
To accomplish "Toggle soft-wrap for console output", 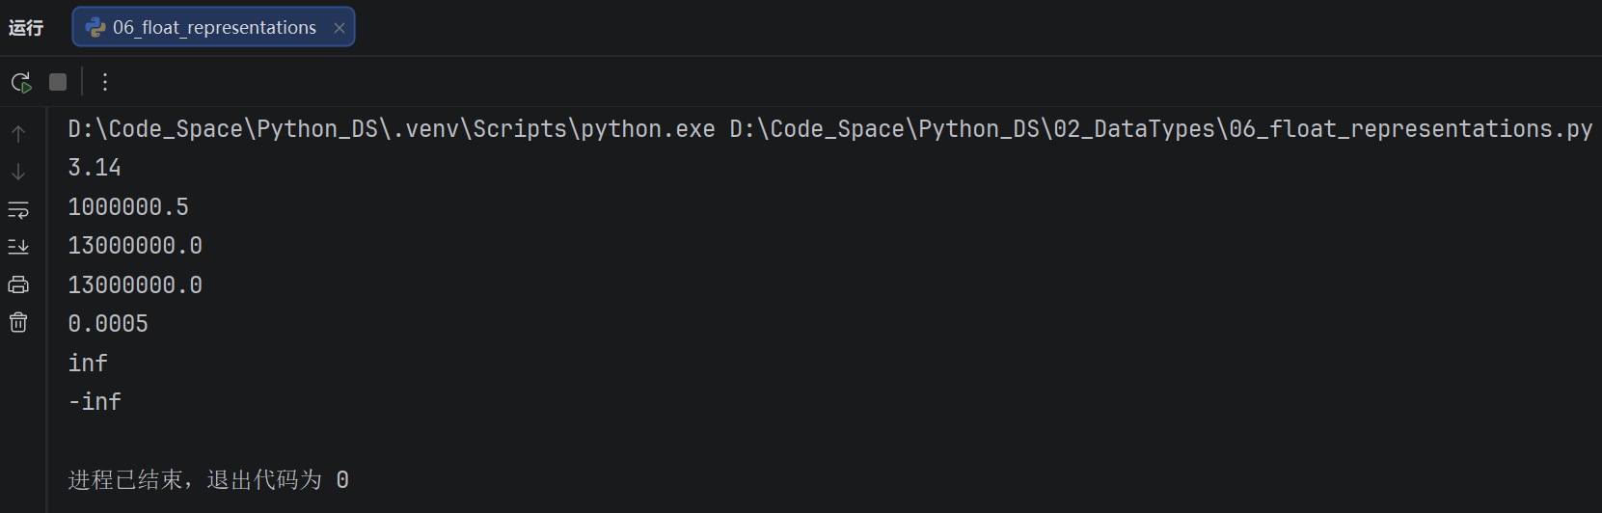I will (x=18, y=209).
